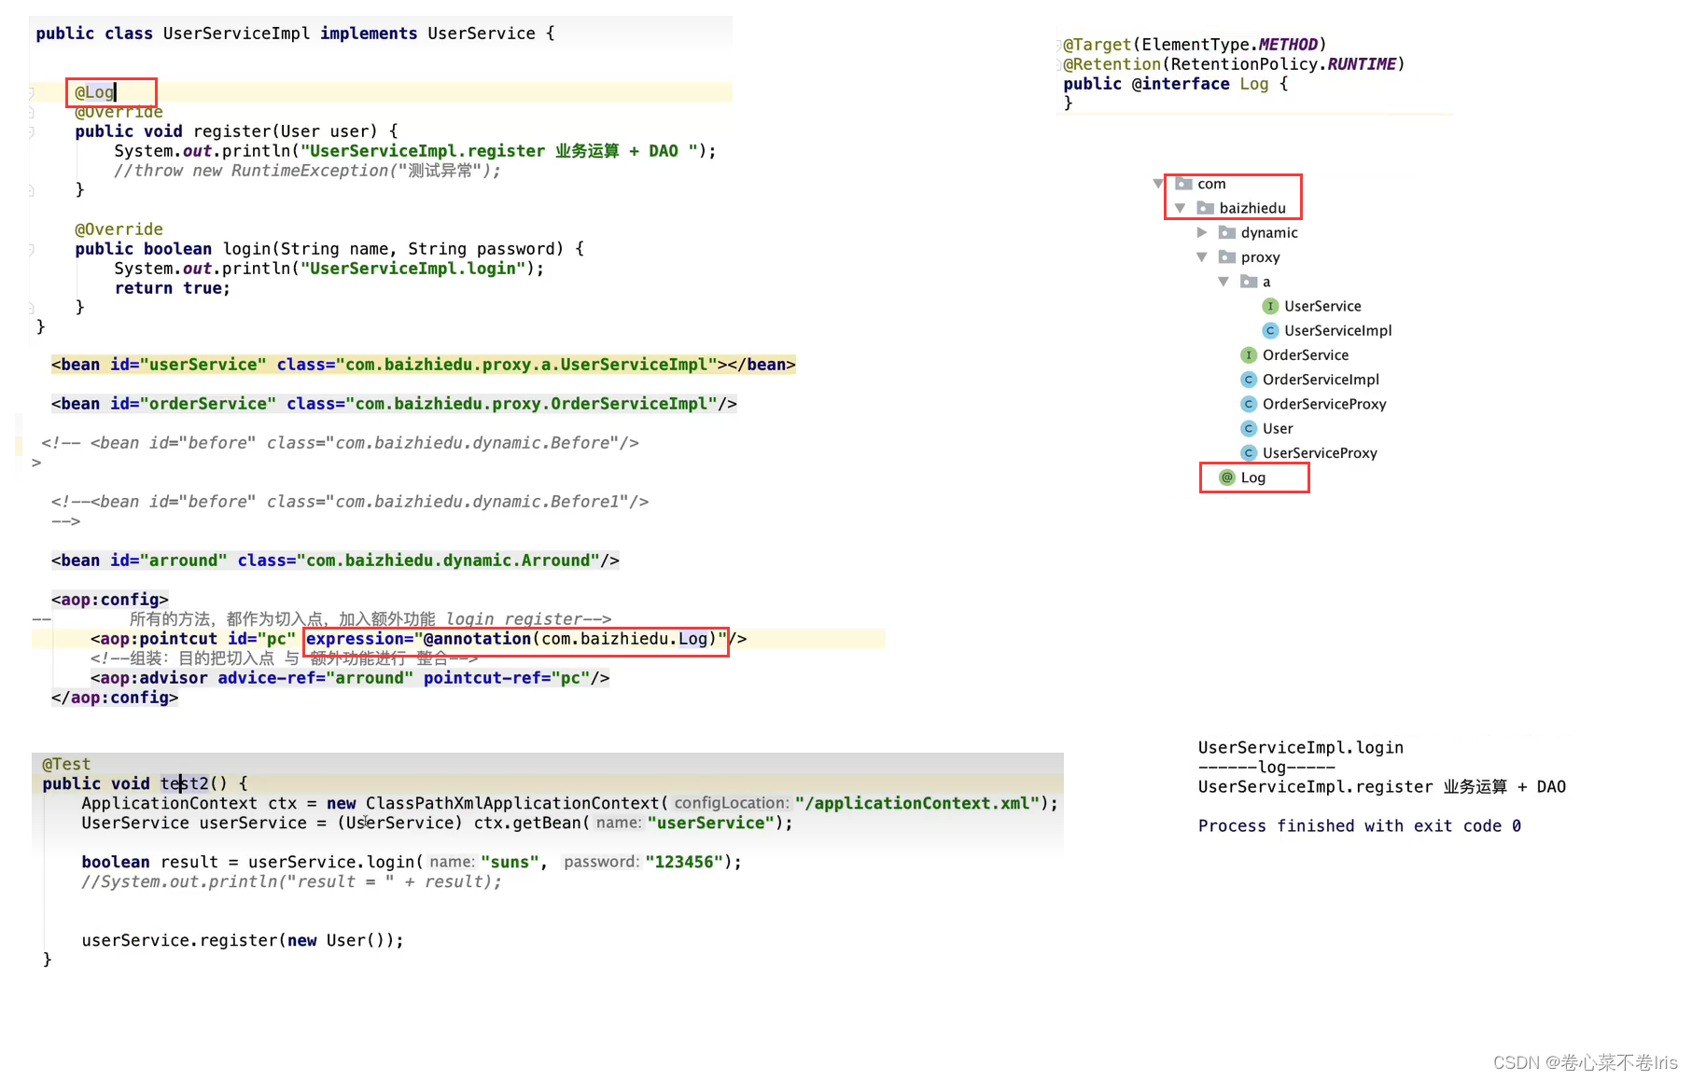Click 'Process finished with exit code 0'
The image size is (1692, 1080).
(1360, 826)
